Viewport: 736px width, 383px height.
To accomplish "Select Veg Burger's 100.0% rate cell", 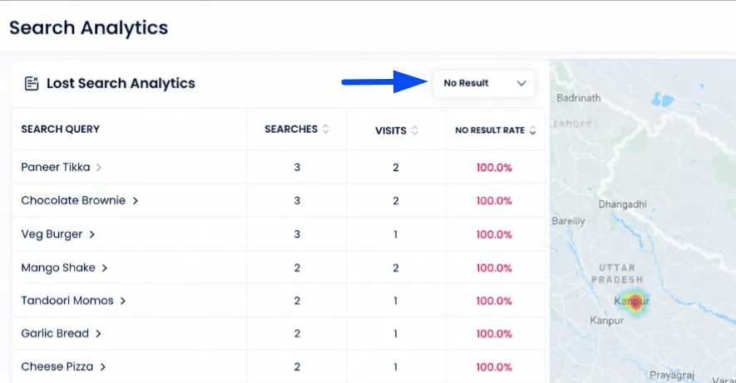I will (x=494, y=235).
